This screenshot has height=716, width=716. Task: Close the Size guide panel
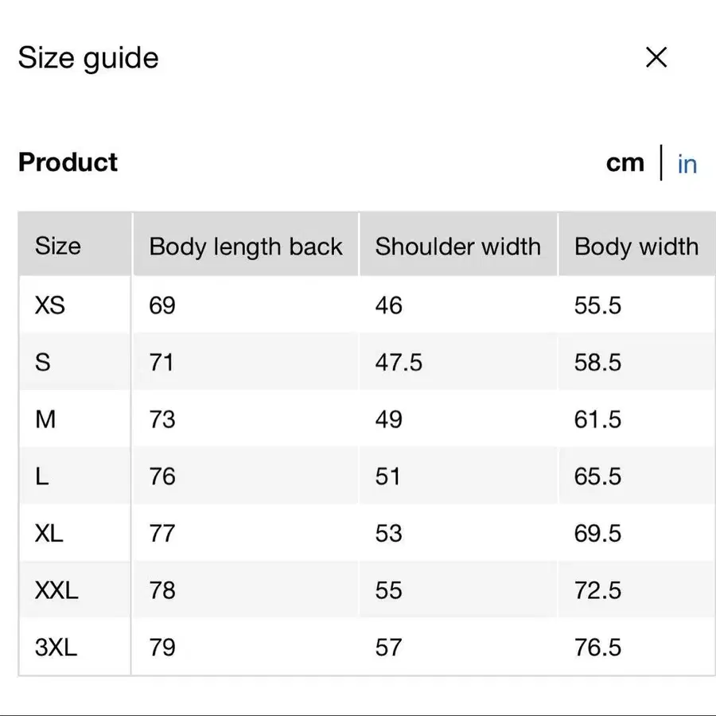click(656, 57)
